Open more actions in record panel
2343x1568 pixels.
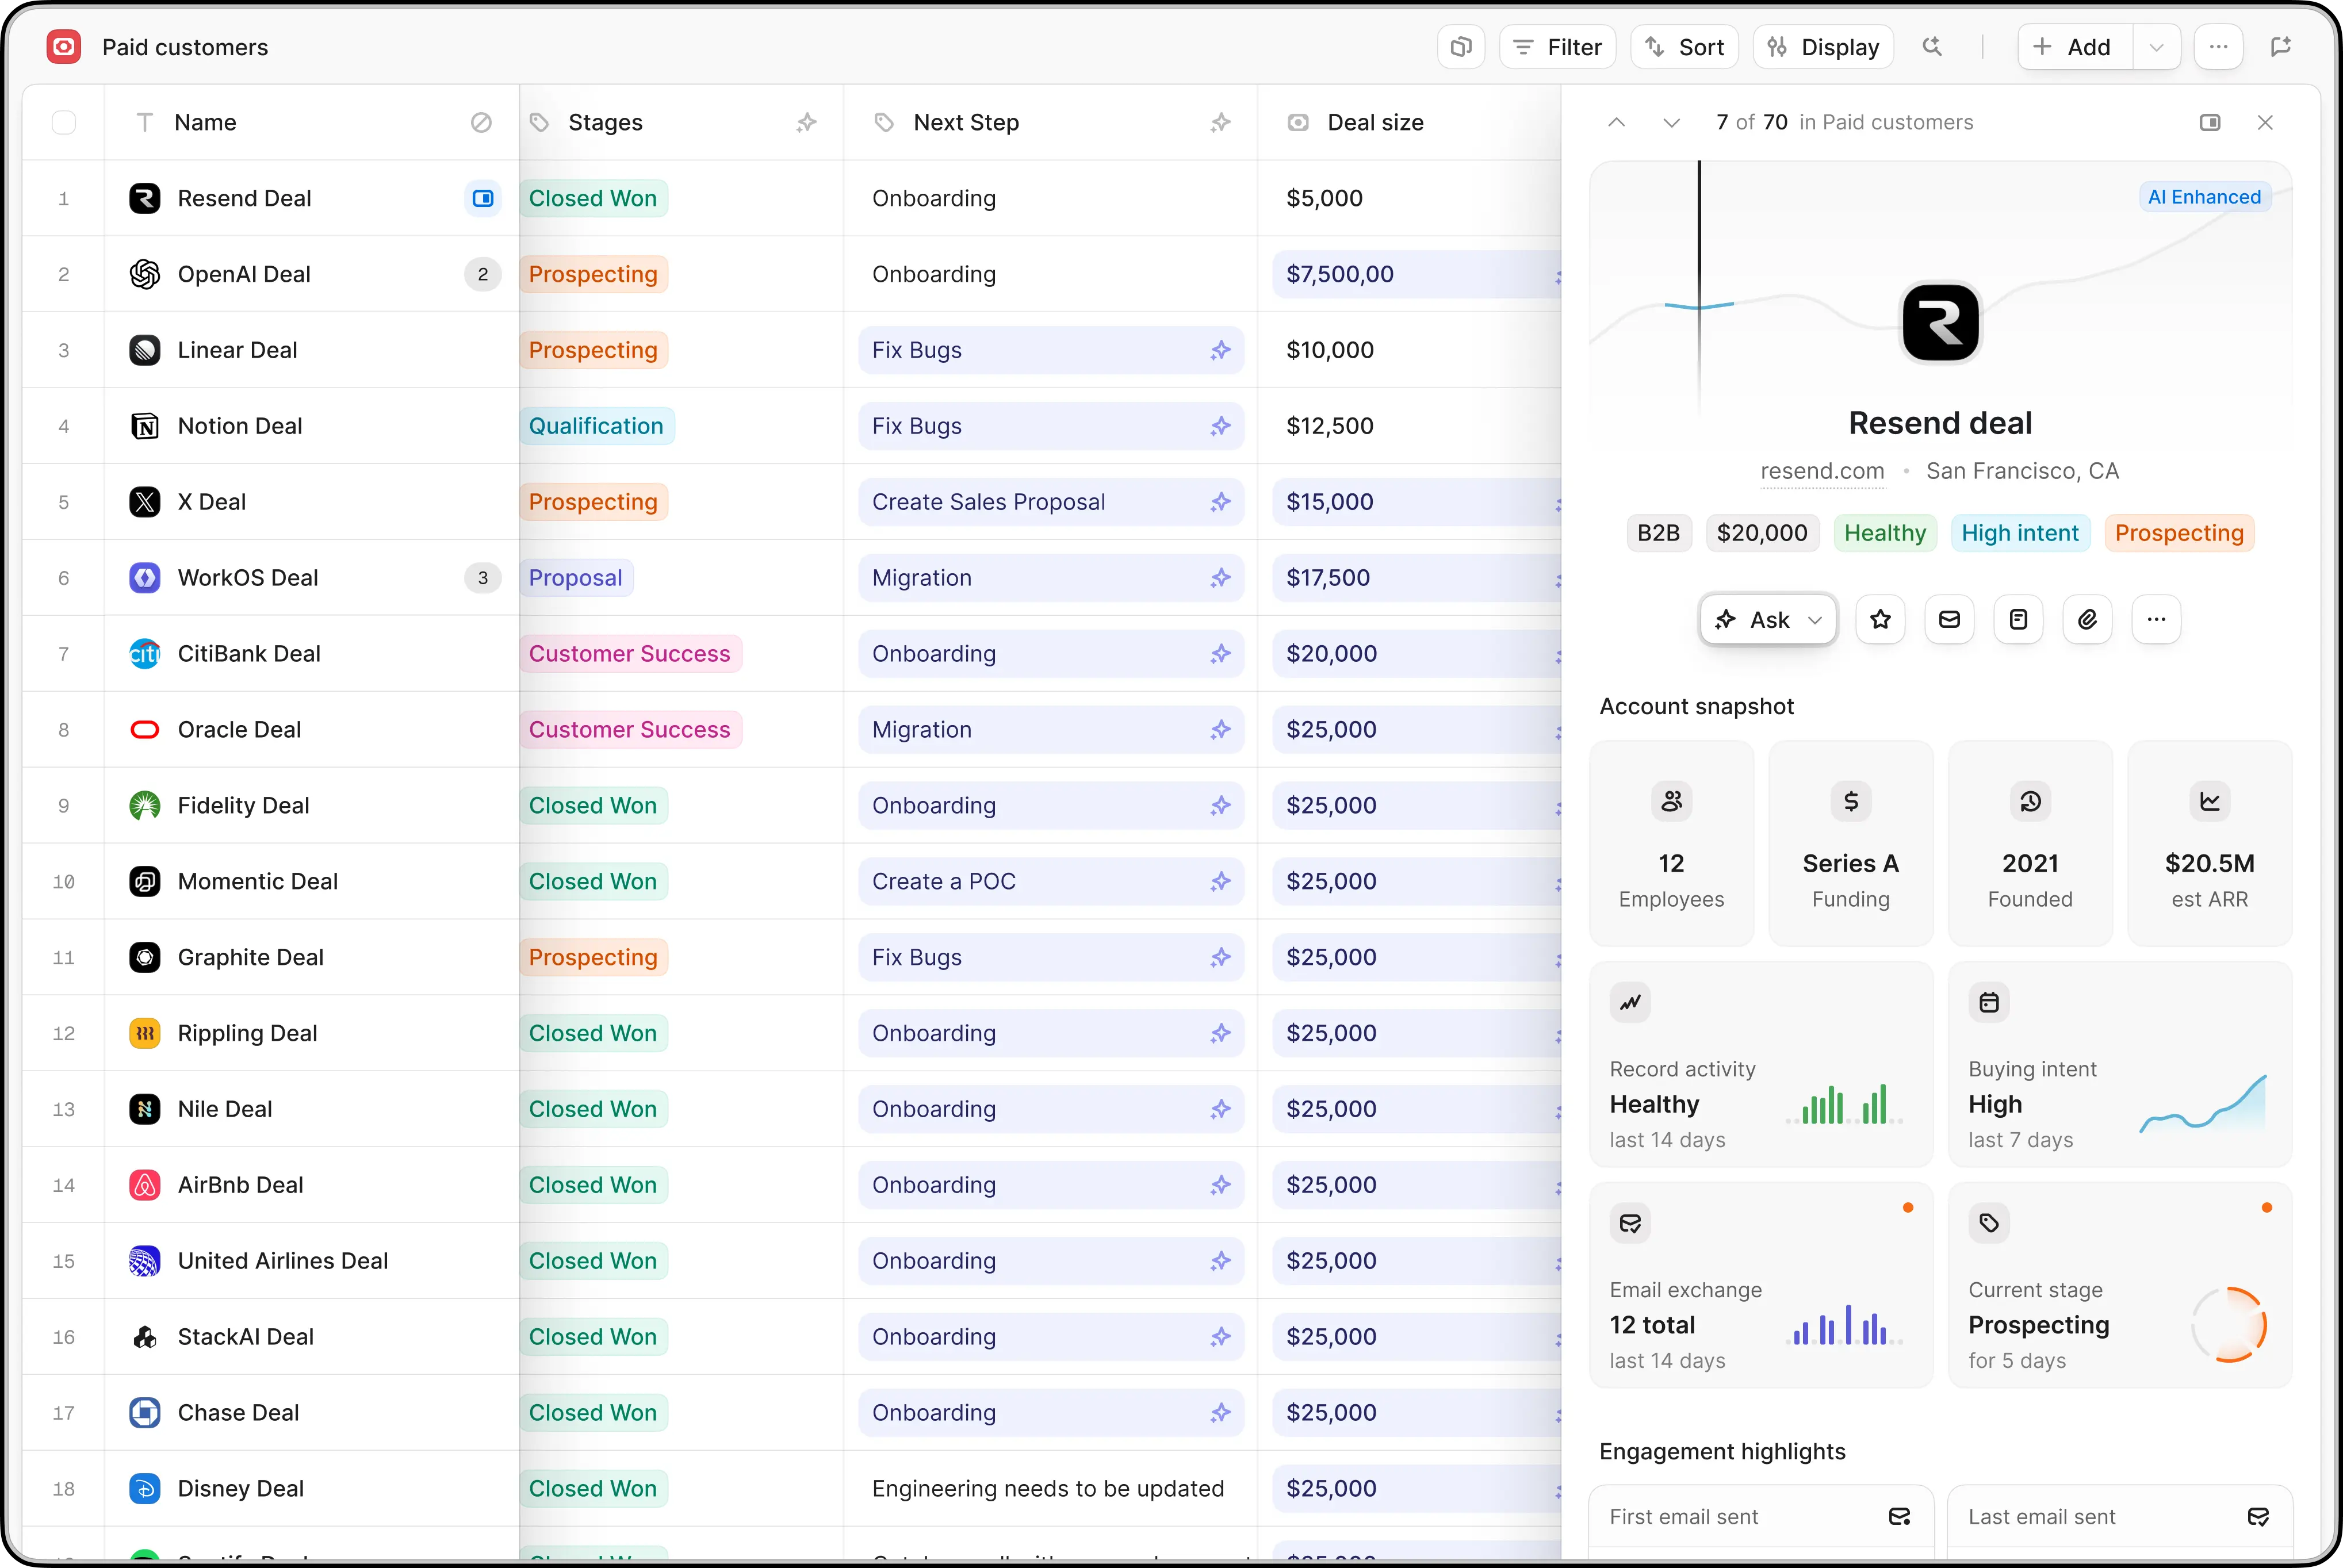pos(2156,620)
